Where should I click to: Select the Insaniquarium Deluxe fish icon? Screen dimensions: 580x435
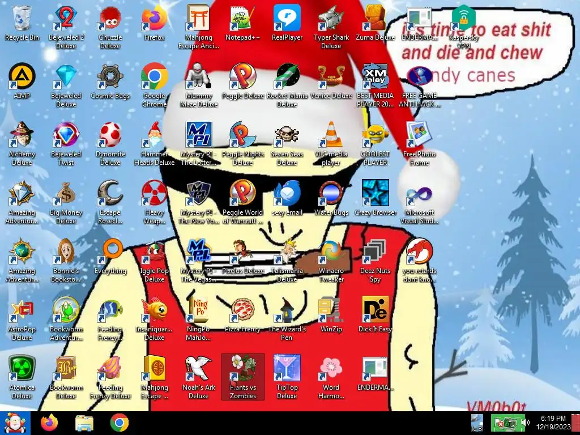154,310
